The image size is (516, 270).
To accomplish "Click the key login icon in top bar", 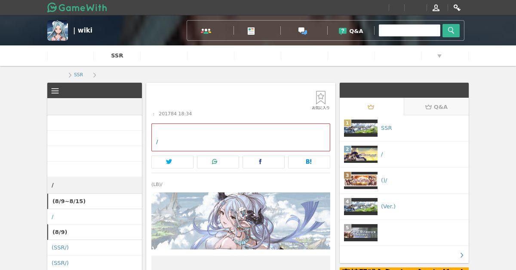I will point(457,8).
